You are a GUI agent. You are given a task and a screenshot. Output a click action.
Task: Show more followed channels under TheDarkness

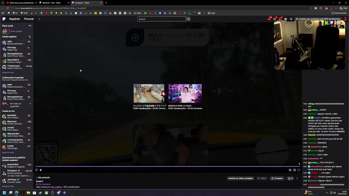point(8,72)
